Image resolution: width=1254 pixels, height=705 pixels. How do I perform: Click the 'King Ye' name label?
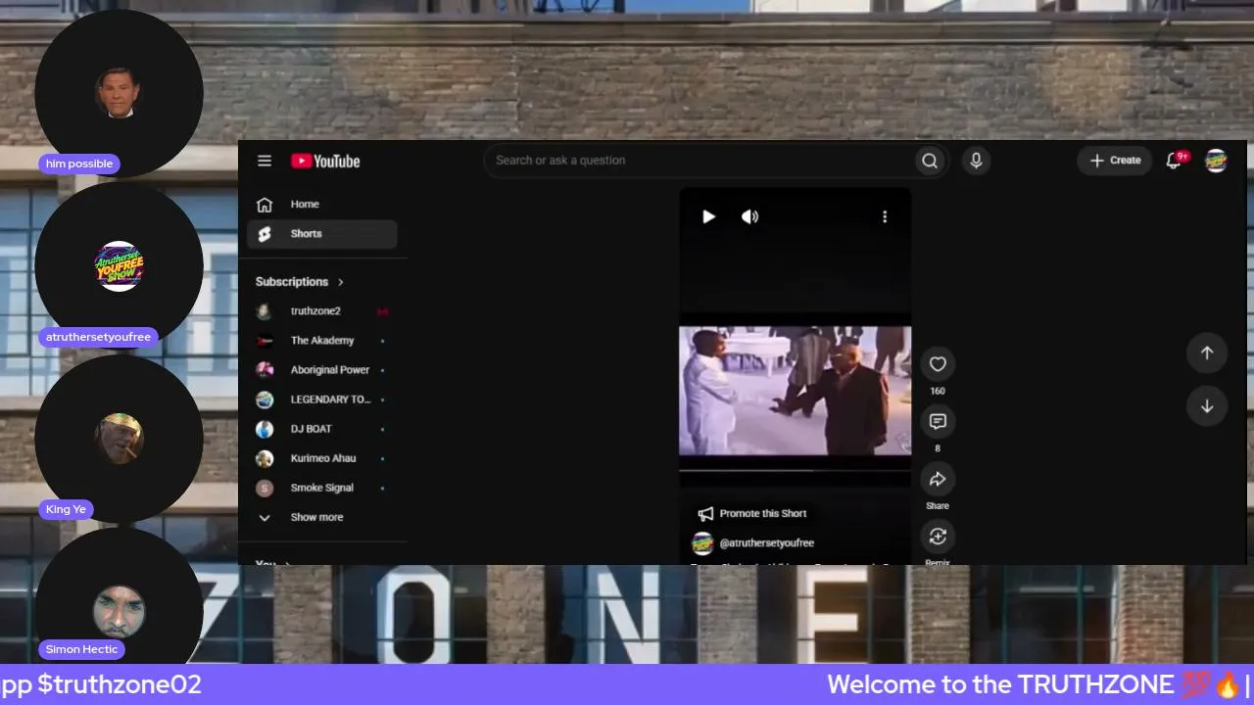[x=66, y=509]
